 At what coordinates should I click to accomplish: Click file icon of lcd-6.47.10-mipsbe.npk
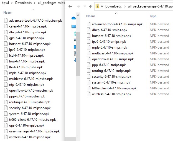point(6,55)
